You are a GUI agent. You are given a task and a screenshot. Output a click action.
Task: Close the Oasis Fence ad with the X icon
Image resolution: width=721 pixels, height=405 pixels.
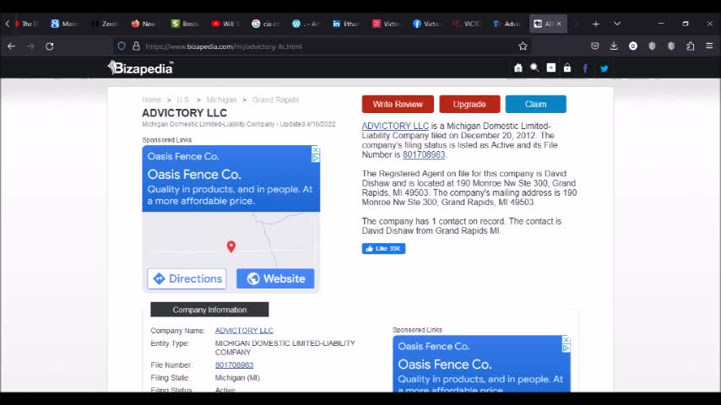click(316, 150)
